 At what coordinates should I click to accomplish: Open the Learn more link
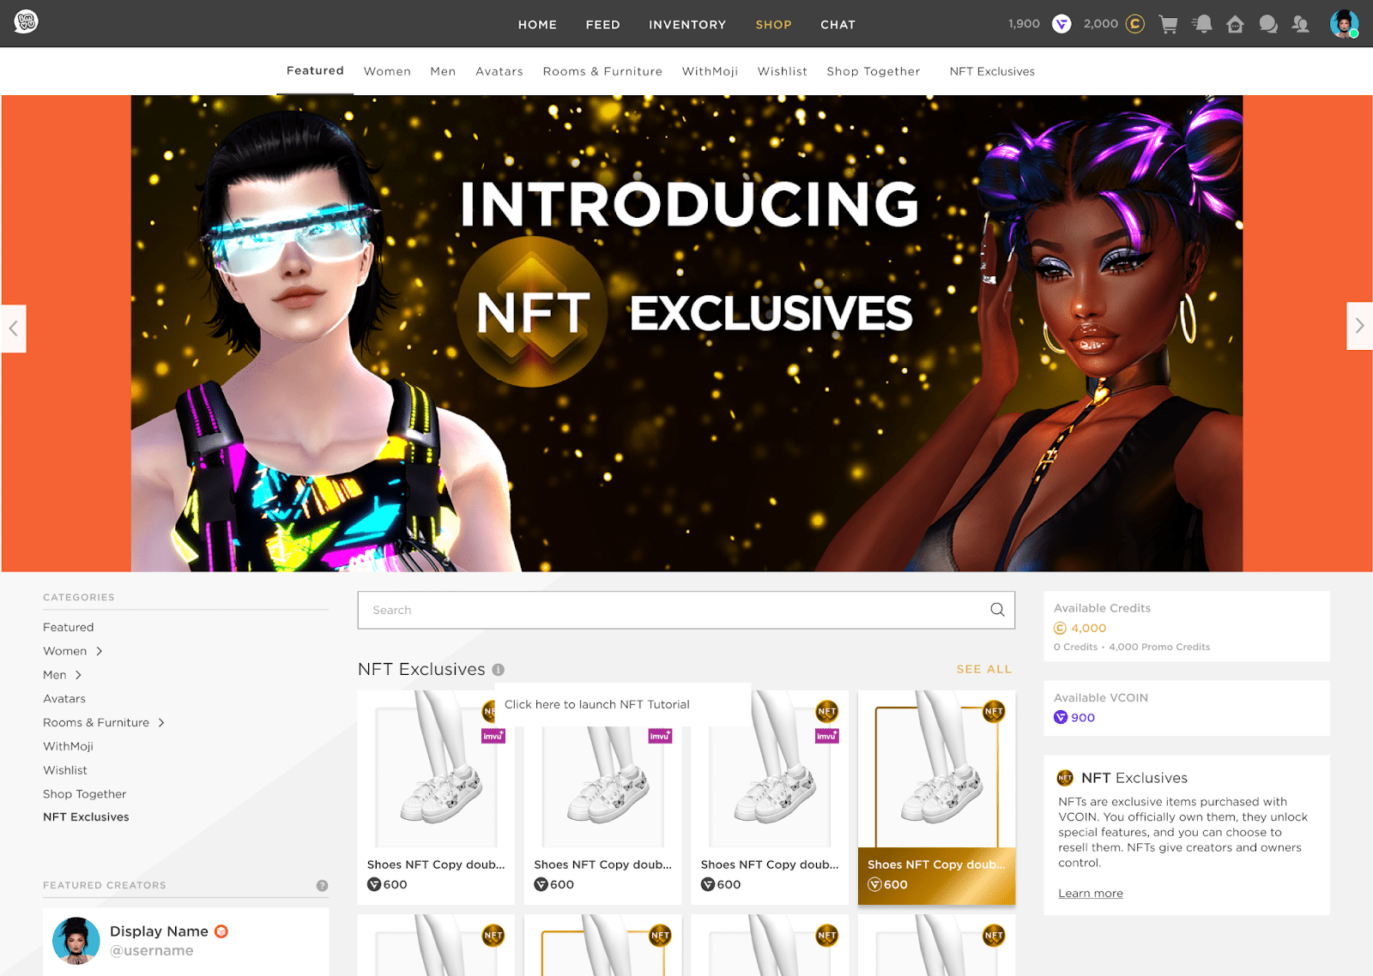point(1090,893)
